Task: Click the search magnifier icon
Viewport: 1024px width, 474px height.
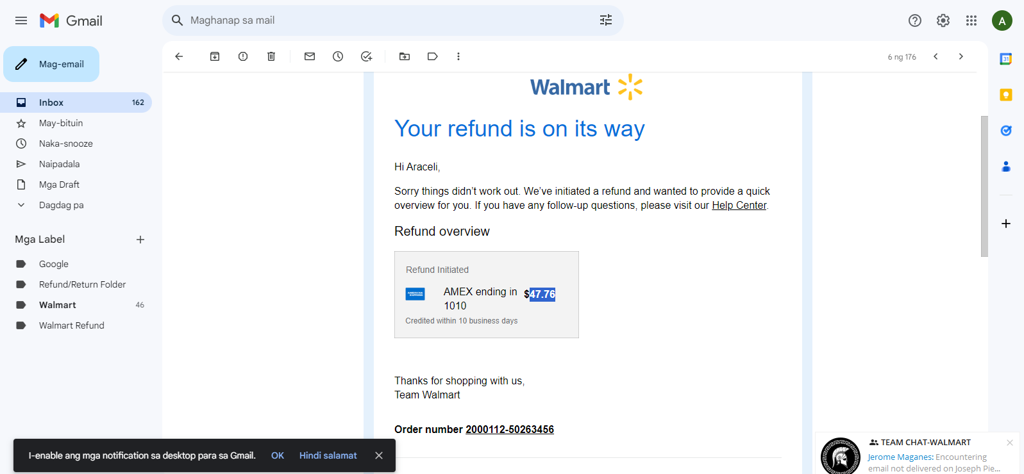Action: tap(178, 20)
